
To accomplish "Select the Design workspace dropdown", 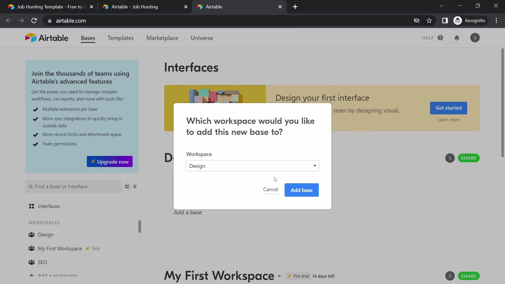I will click(x=252, y=166).
